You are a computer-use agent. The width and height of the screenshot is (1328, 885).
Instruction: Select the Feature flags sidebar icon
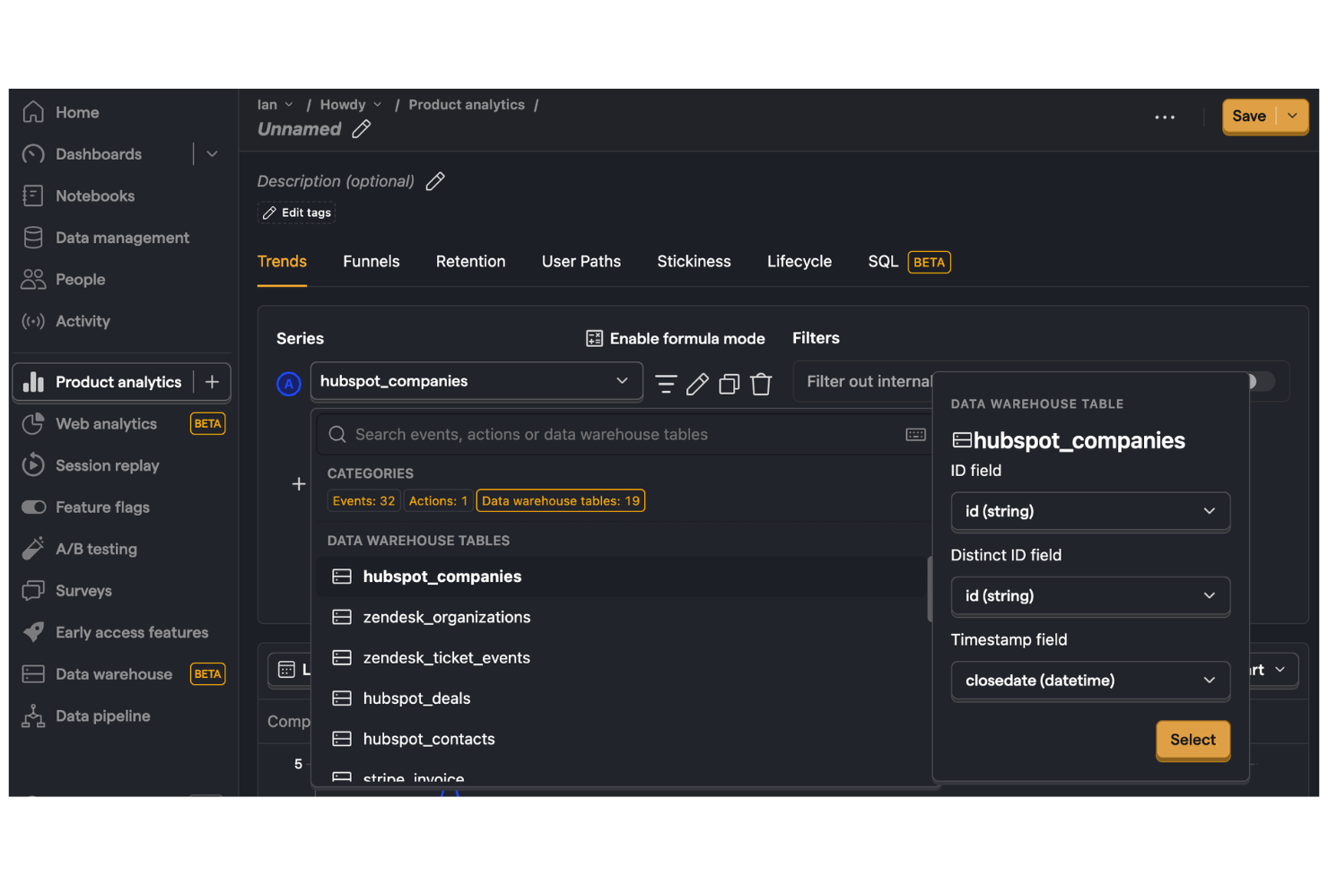coord(33,507)
